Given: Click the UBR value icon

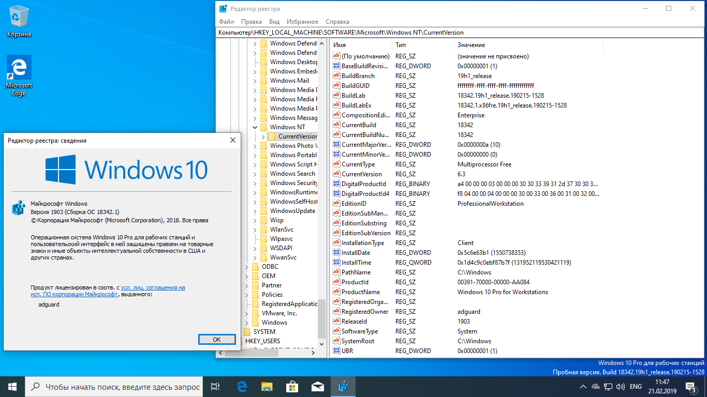Looking at the screenshot, I should point(336,351).
